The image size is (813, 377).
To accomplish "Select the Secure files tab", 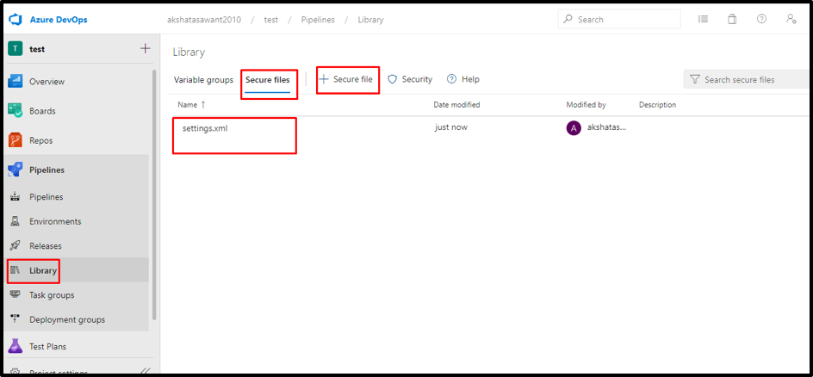I will point(268,80).
